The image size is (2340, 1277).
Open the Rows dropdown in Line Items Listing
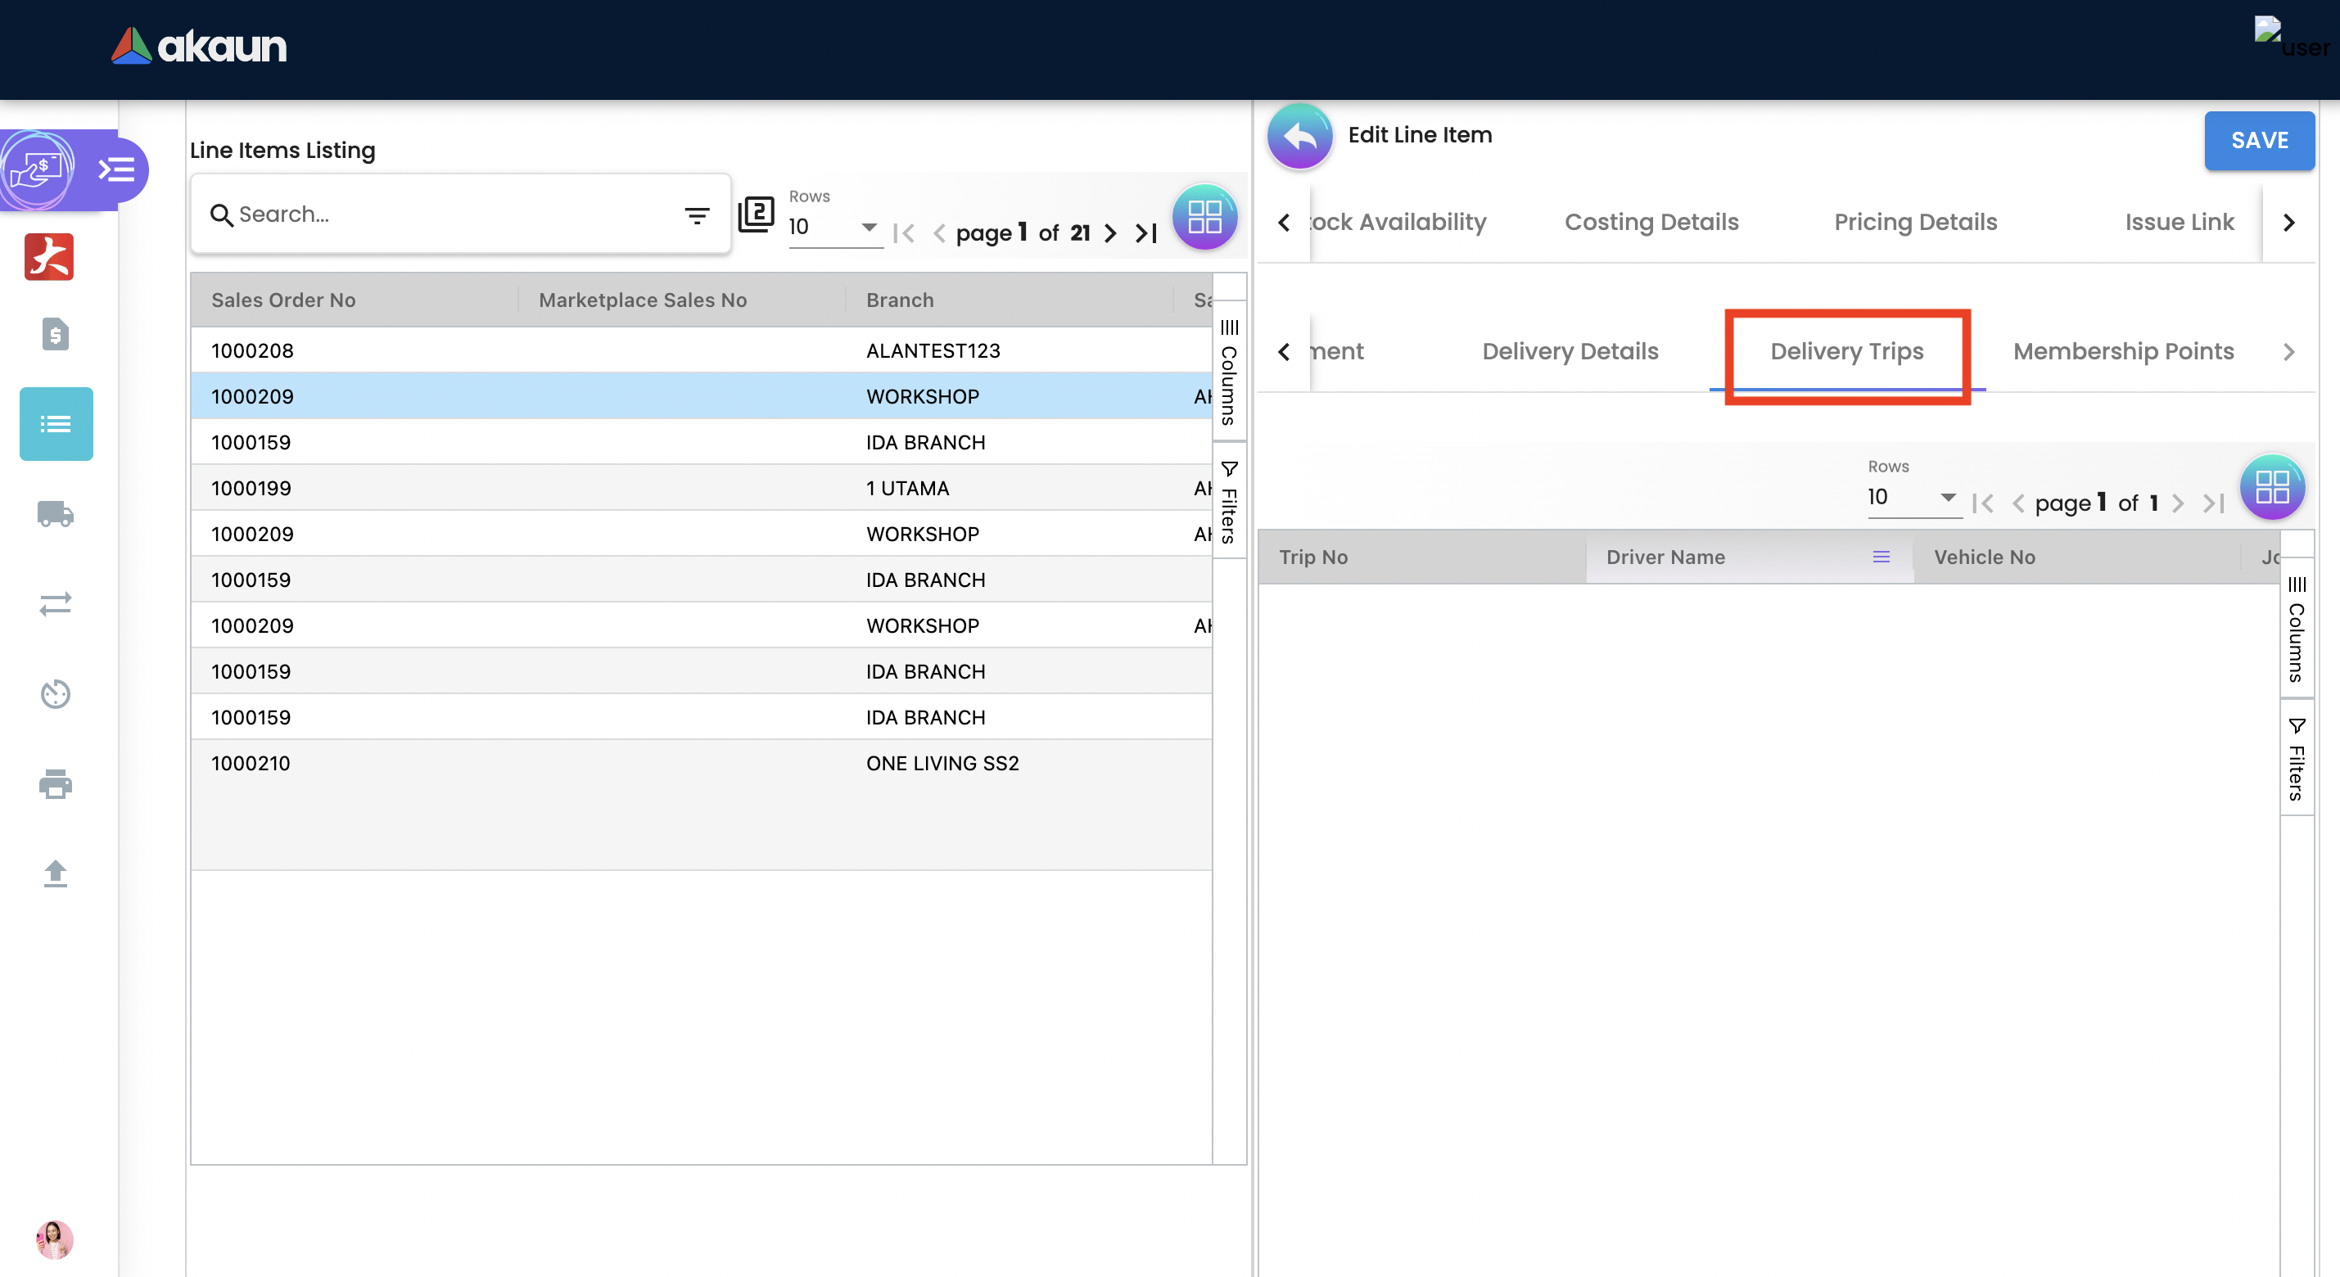click(x=833, y=227)
